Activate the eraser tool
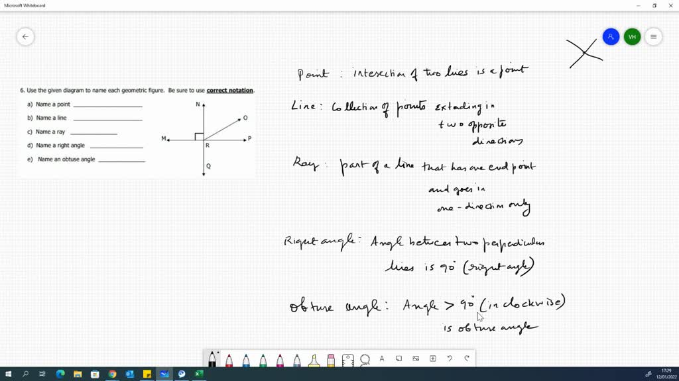679x381 pixels. coord(330,359)
